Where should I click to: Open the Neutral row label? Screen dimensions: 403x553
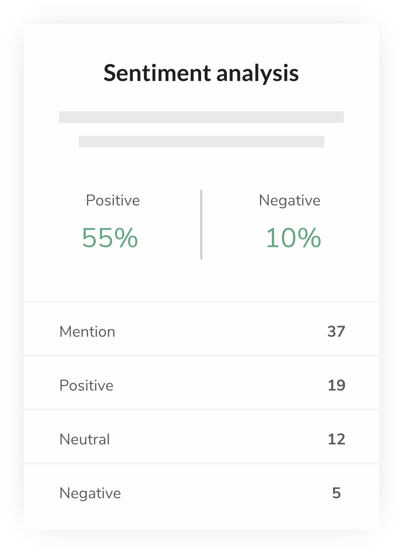pos(85,439)
